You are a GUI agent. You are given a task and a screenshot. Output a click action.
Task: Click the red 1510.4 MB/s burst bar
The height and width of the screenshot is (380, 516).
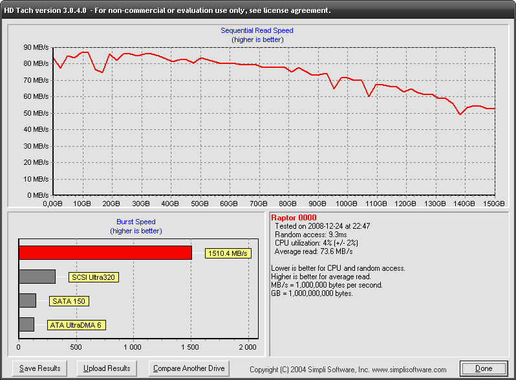point(105,253)
